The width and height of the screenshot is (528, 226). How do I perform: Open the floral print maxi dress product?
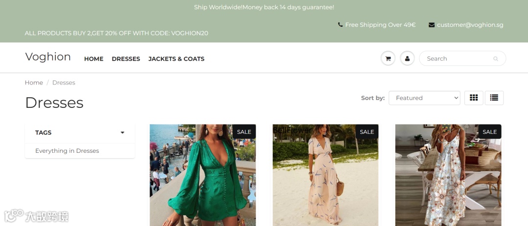click(x=448, y=175)
